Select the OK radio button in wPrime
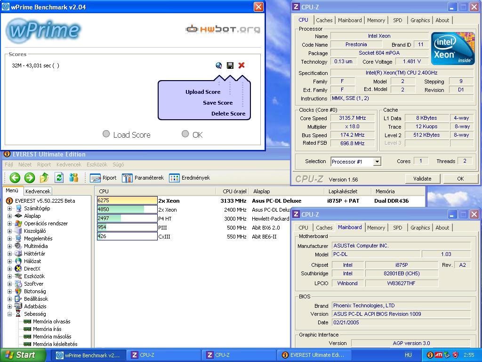 185,134
